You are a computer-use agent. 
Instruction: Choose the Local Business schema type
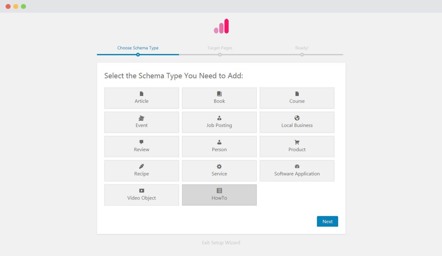[297, 122]
